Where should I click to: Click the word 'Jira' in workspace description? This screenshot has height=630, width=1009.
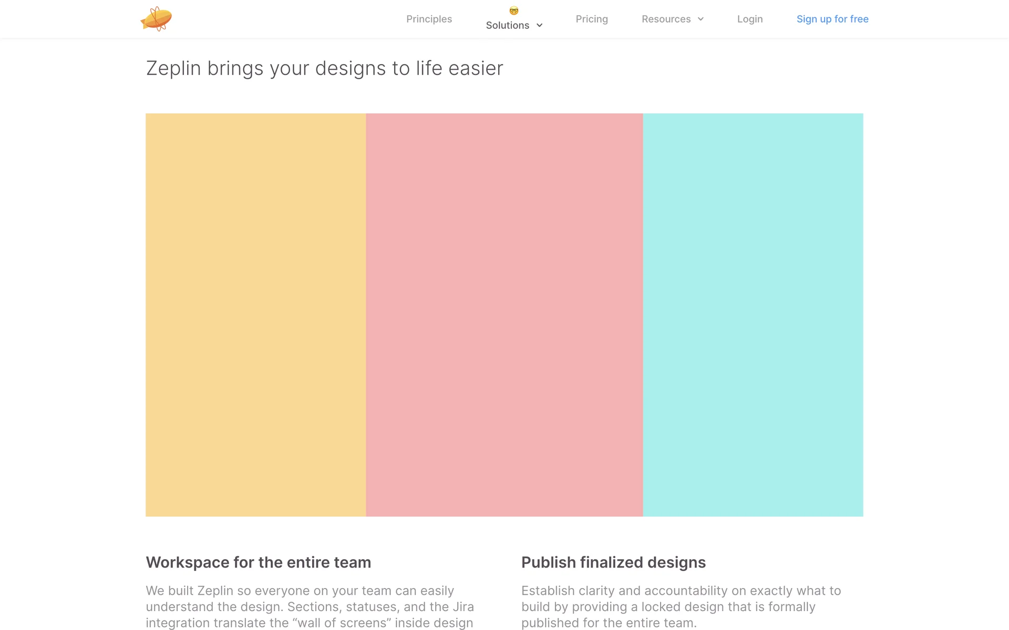tap(463, 607)
